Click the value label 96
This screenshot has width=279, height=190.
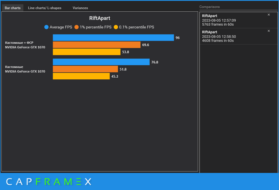[178, 38]
